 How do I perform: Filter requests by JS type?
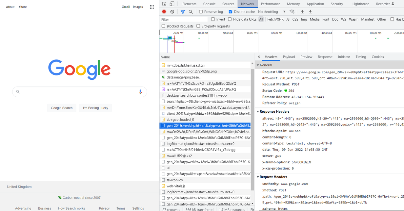[288, 19]
